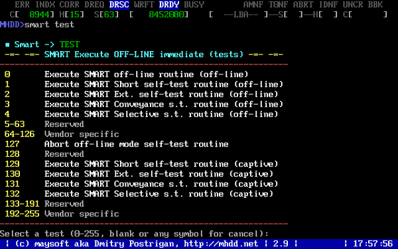Image resolution: width=398 pixels, height=249 pixels.
Task: Open the http://mhdd.net link
Action: coord(221,244)
